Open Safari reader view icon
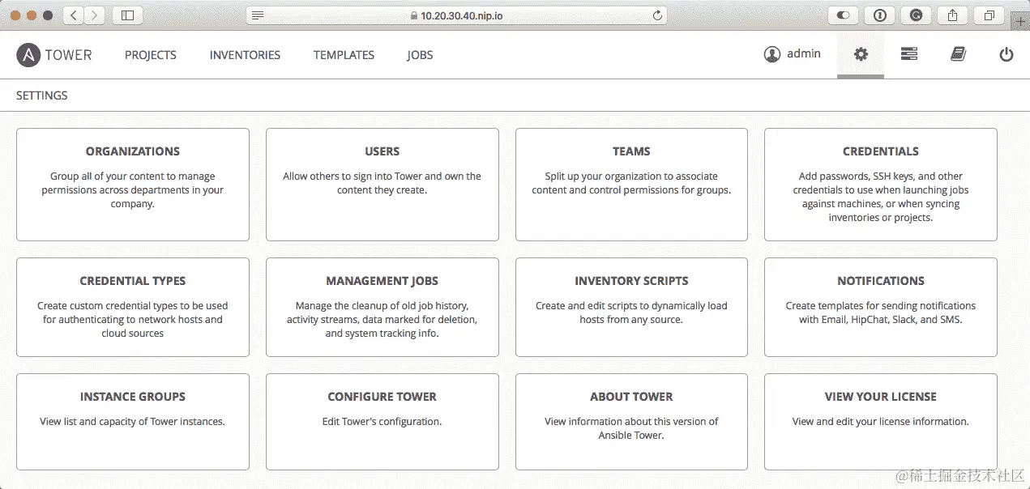 pos(258,15)
